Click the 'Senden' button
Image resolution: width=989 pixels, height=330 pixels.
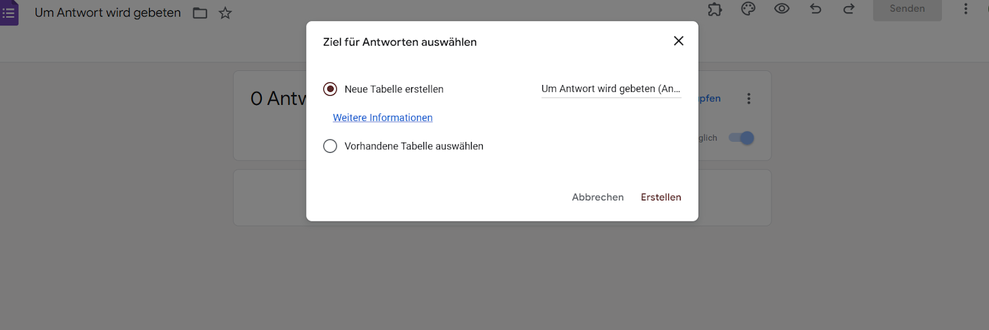(907, 9)
